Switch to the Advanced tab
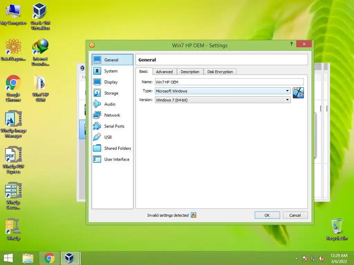354x265 pixels. coord(164,72)
